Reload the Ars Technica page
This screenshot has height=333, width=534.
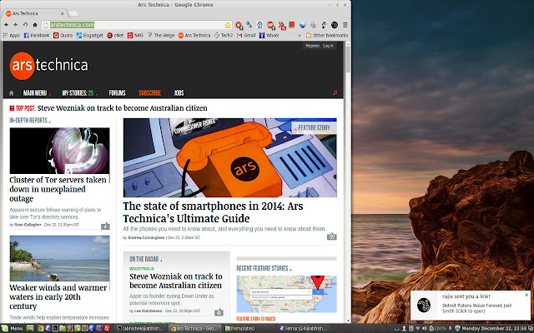tap(25, 25)
